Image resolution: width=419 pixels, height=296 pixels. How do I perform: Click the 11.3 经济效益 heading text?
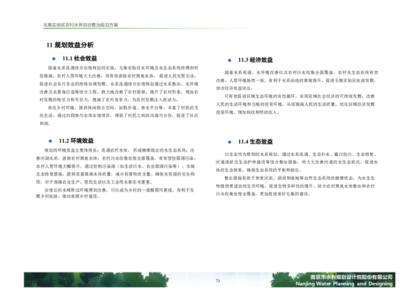255,60
